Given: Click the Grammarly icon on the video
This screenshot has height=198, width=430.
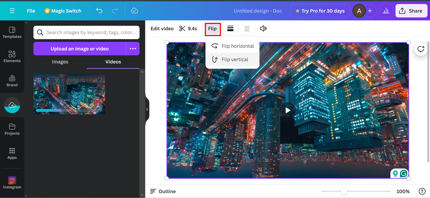Looking at the screenshot, I should click(x=404, y=173).
